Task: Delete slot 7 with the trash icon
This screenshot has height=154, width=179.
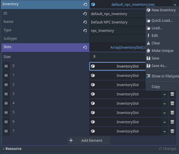Action: [x=172, y=131]
